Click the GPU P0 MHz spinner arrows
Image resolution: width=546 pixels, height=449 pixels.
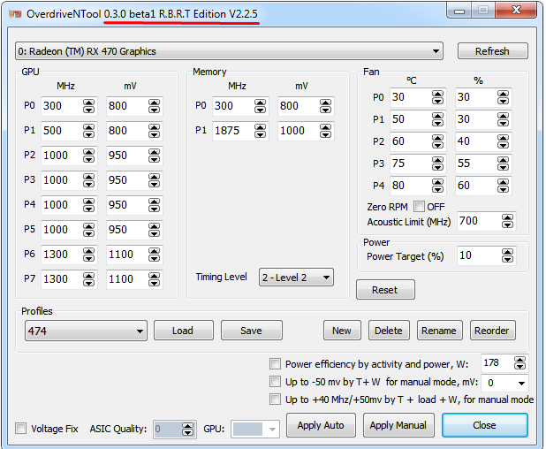[89, 106]
